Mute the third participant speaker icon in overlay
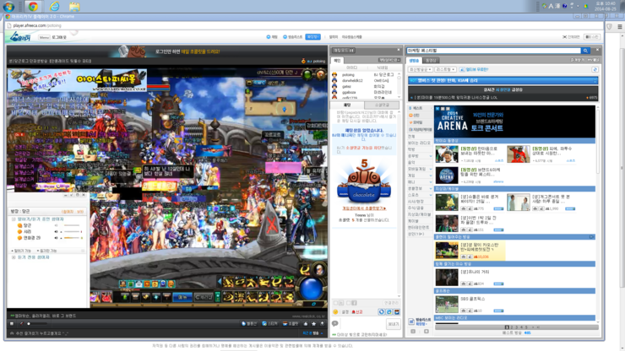Image resolution: width=625 pixels, height=351 pixels. coord(57,238)
